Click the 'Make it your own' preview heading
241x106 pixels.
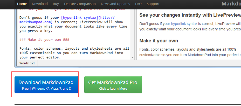point(159,41)
